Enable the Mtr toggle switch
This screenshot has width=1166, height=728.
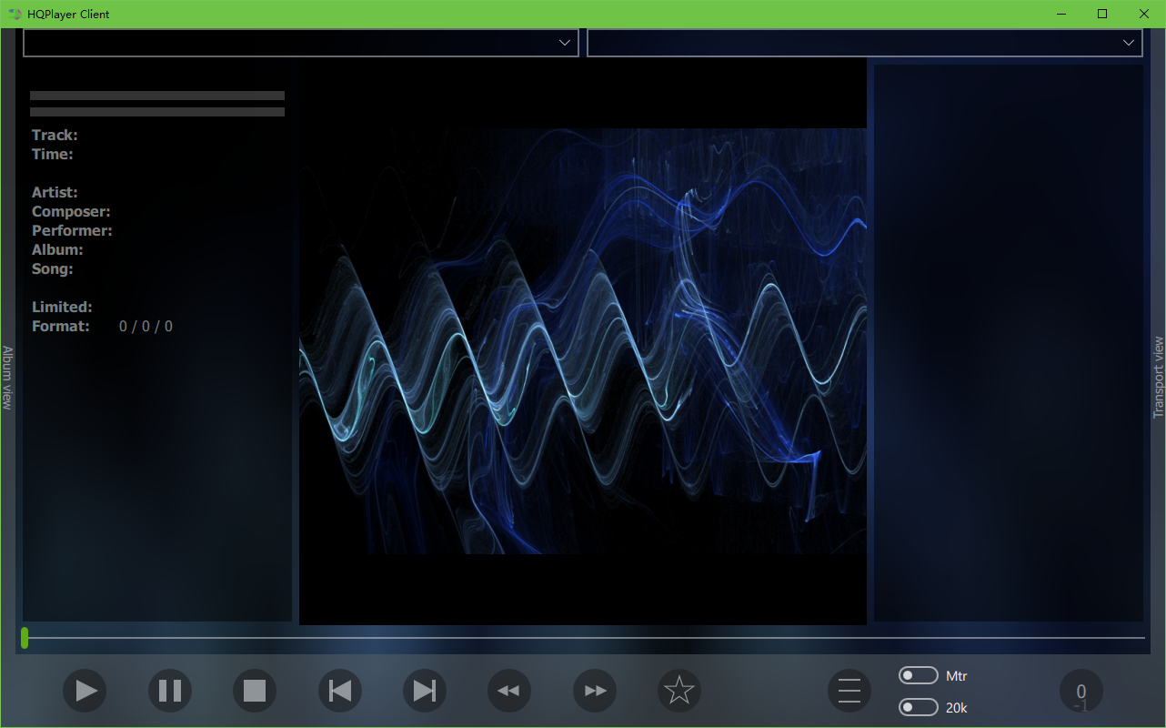pyautogui.click(x=919, y=675)
